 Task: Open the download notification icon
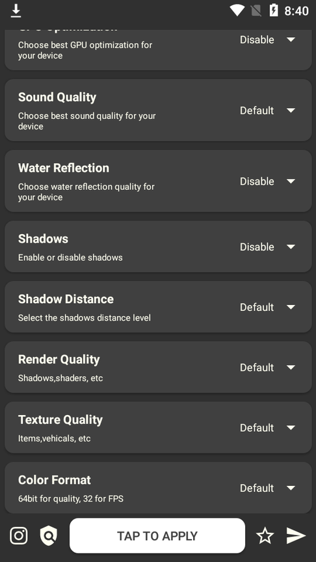point(16,11)
